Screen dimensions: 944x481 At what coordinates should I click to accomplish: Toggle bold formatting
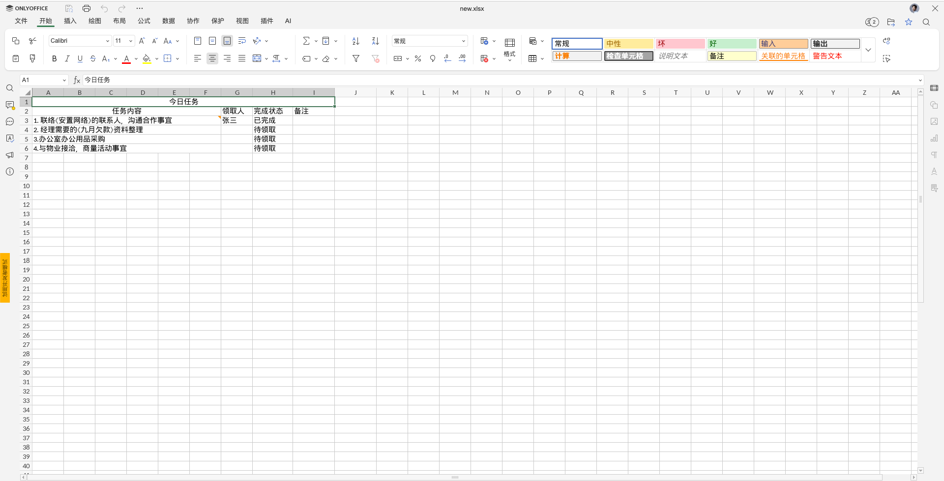point(54,58)
